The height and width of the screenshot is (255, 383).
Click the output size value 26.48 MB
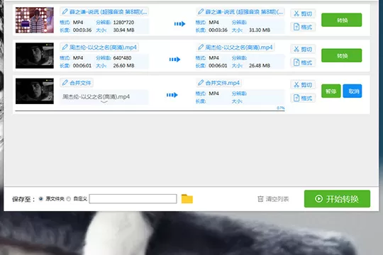(260, 66)
